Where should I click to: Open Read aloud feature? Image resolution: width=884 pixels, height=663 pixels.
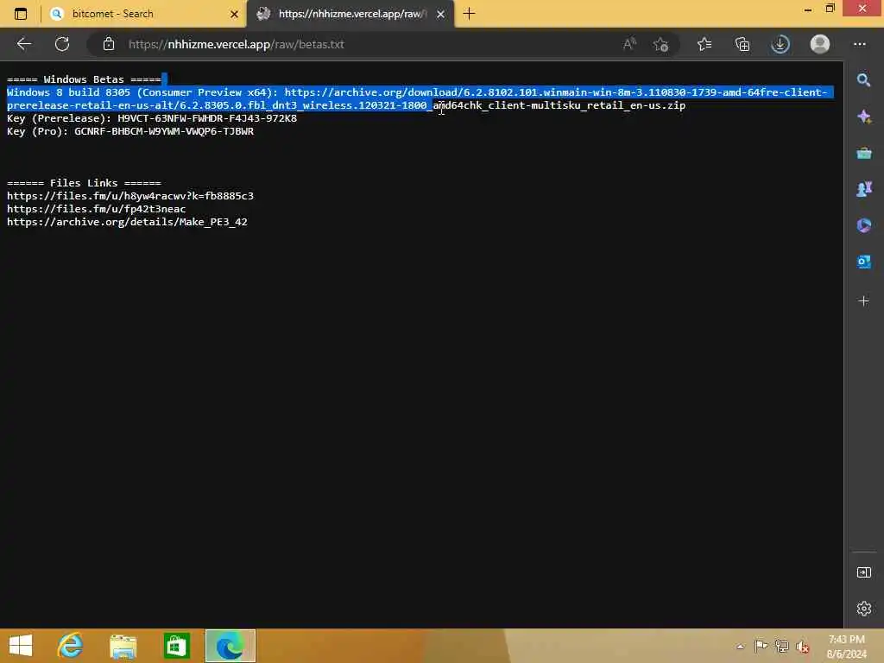click(x=629, y=44)
